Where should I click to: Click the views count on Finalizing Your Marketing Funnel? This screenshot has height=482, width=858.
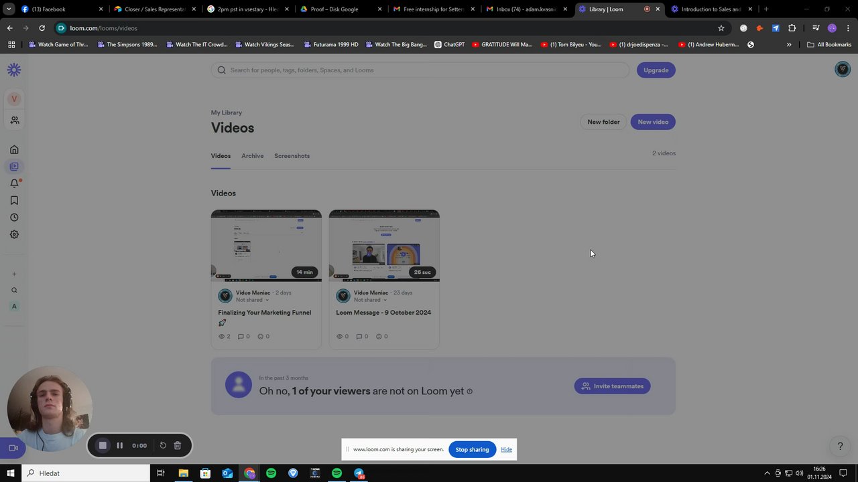225,336
